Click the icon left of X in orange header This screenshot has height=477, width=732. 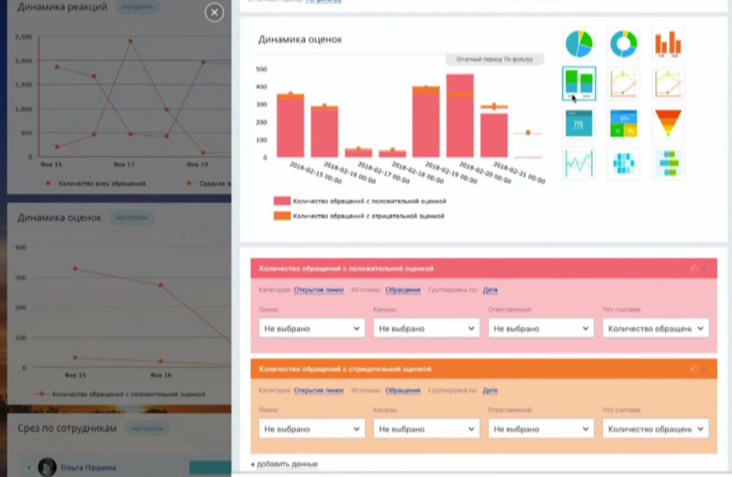pyautogui.click(x=693, y=369)
